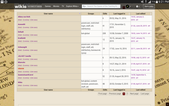Screen dimensions: 169x106
Task: Tap the battery indicator icon
Action: 157,2
